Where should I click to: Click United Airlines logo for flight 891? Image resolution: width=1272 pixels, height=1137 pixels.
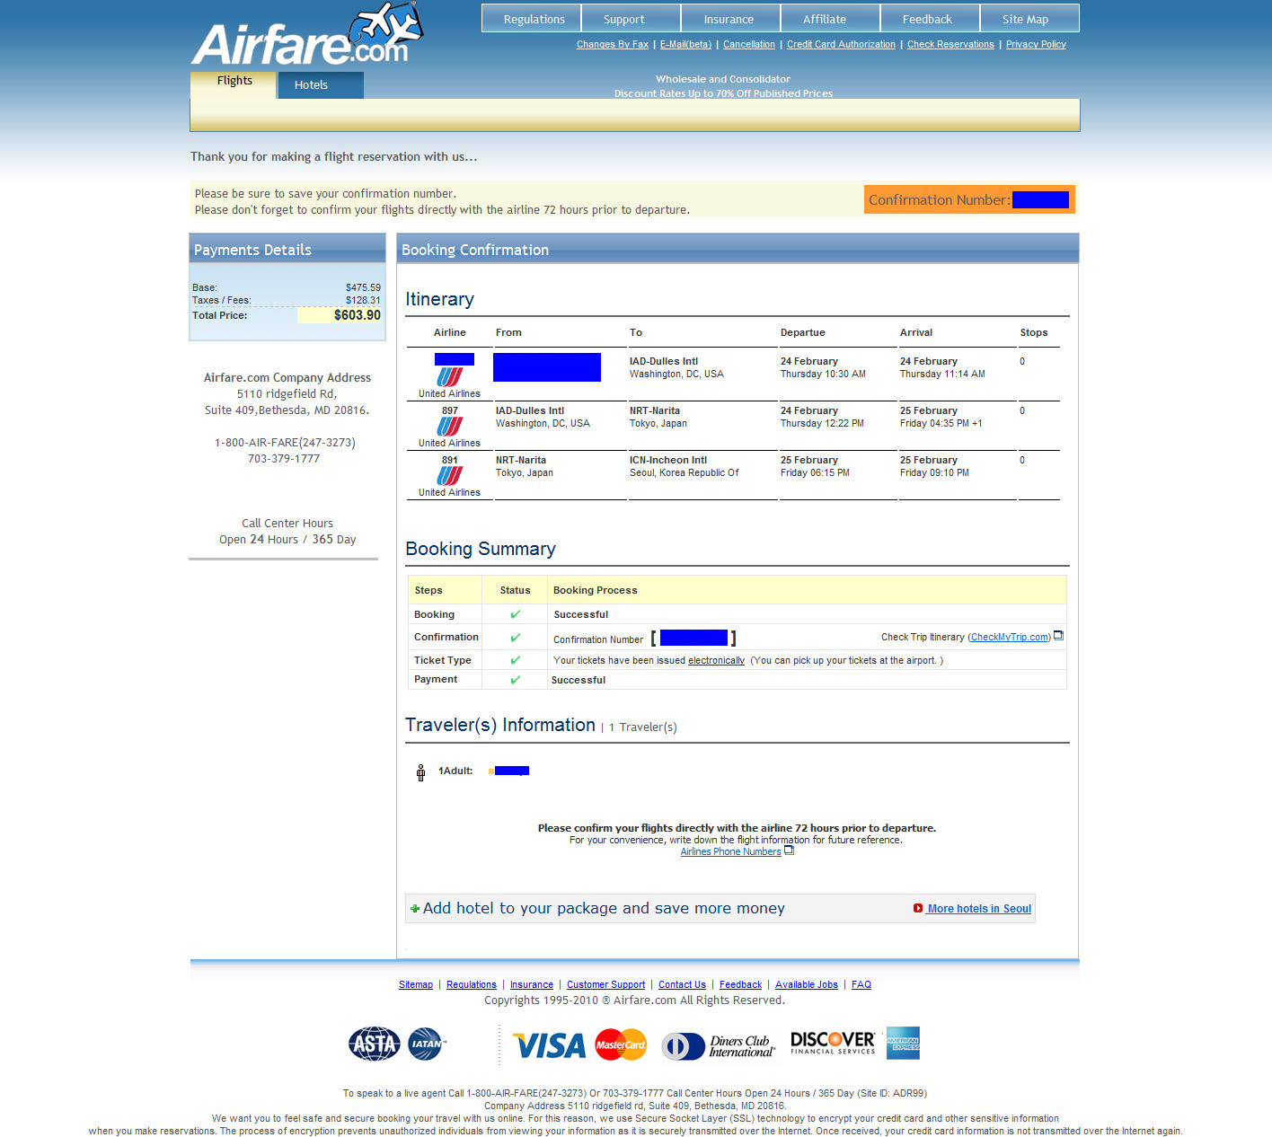450,475
